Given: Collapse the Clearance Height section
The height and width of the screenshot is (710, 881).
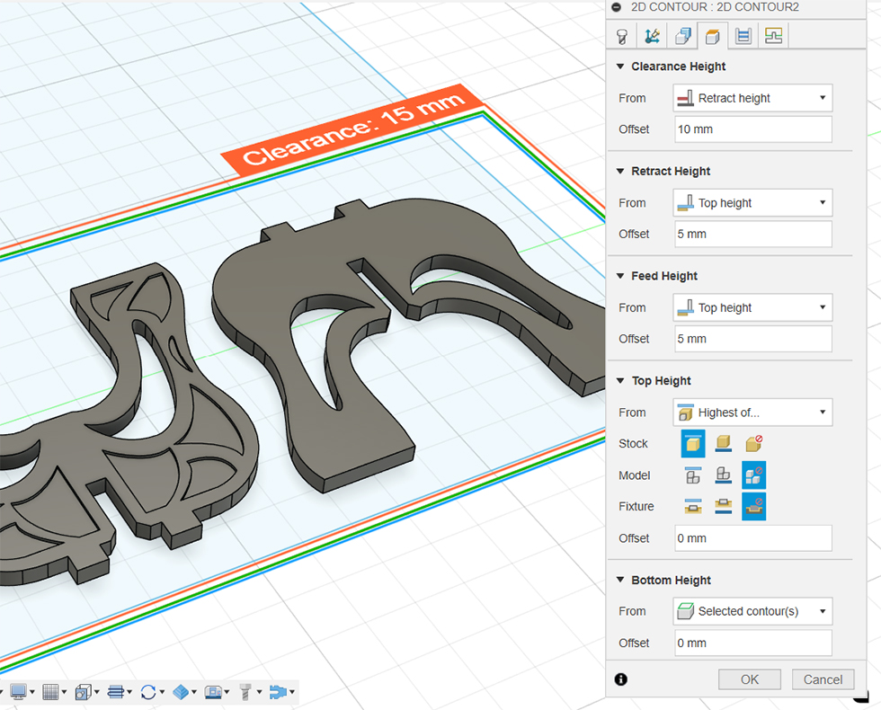Looking at the screenshot, I should pos(620,67).
